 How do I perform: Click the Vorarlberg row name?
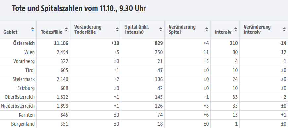pyautogui.click(x=24, y=61)
